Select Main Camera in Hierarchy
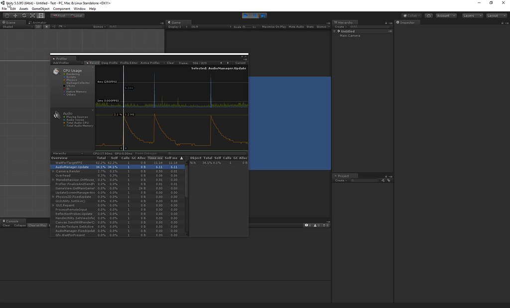 [350, 36]
